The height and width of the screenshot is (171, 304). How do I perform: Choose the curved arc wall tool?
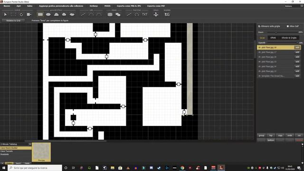pyautogui.click(x=99, y=14)
